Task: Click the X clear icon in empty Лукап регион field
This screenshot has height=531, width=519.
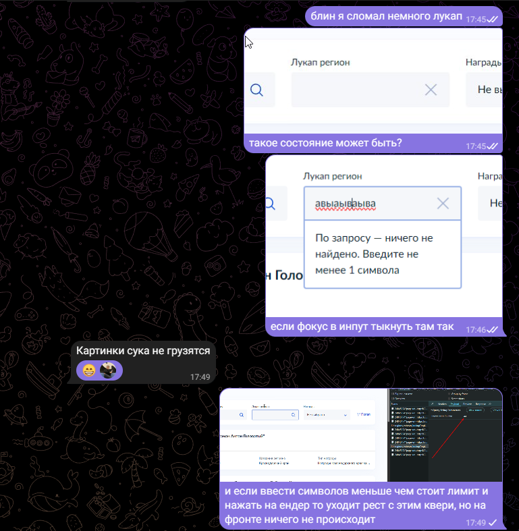Action: tap(431, 90)
